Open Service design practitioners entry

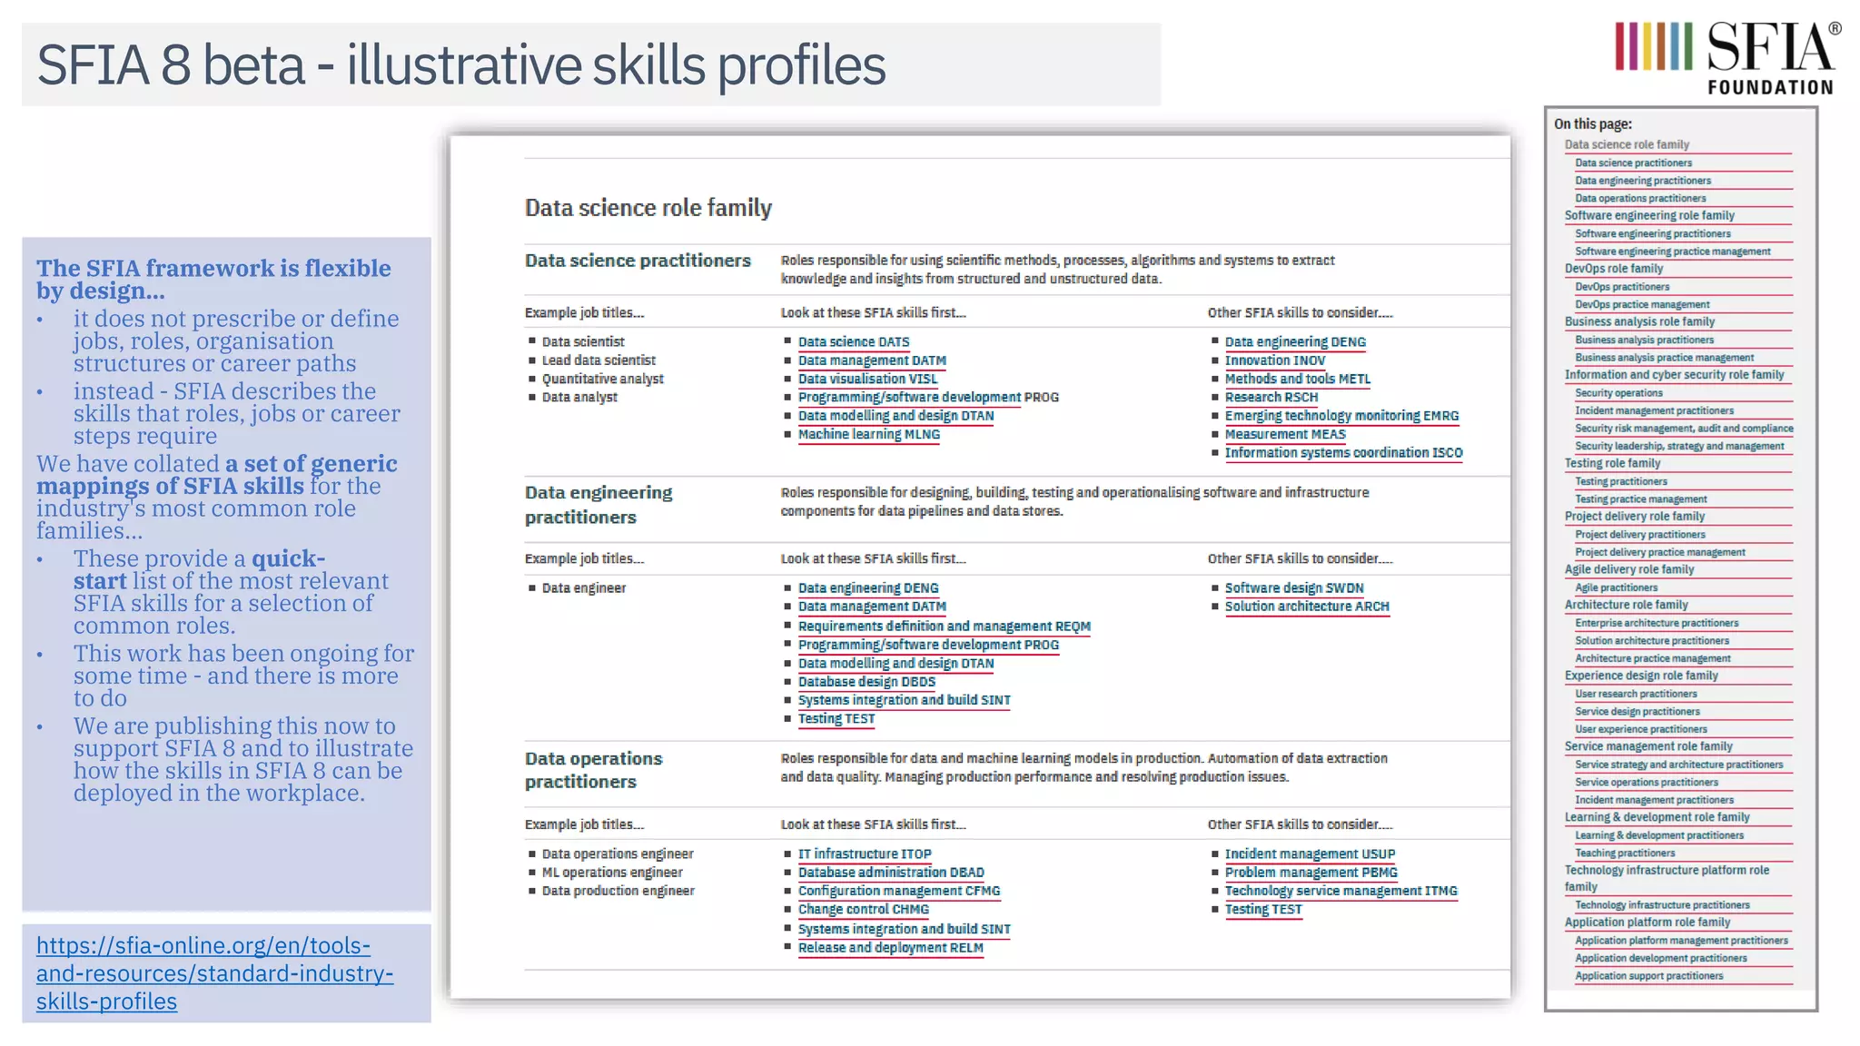point(1637,712)
